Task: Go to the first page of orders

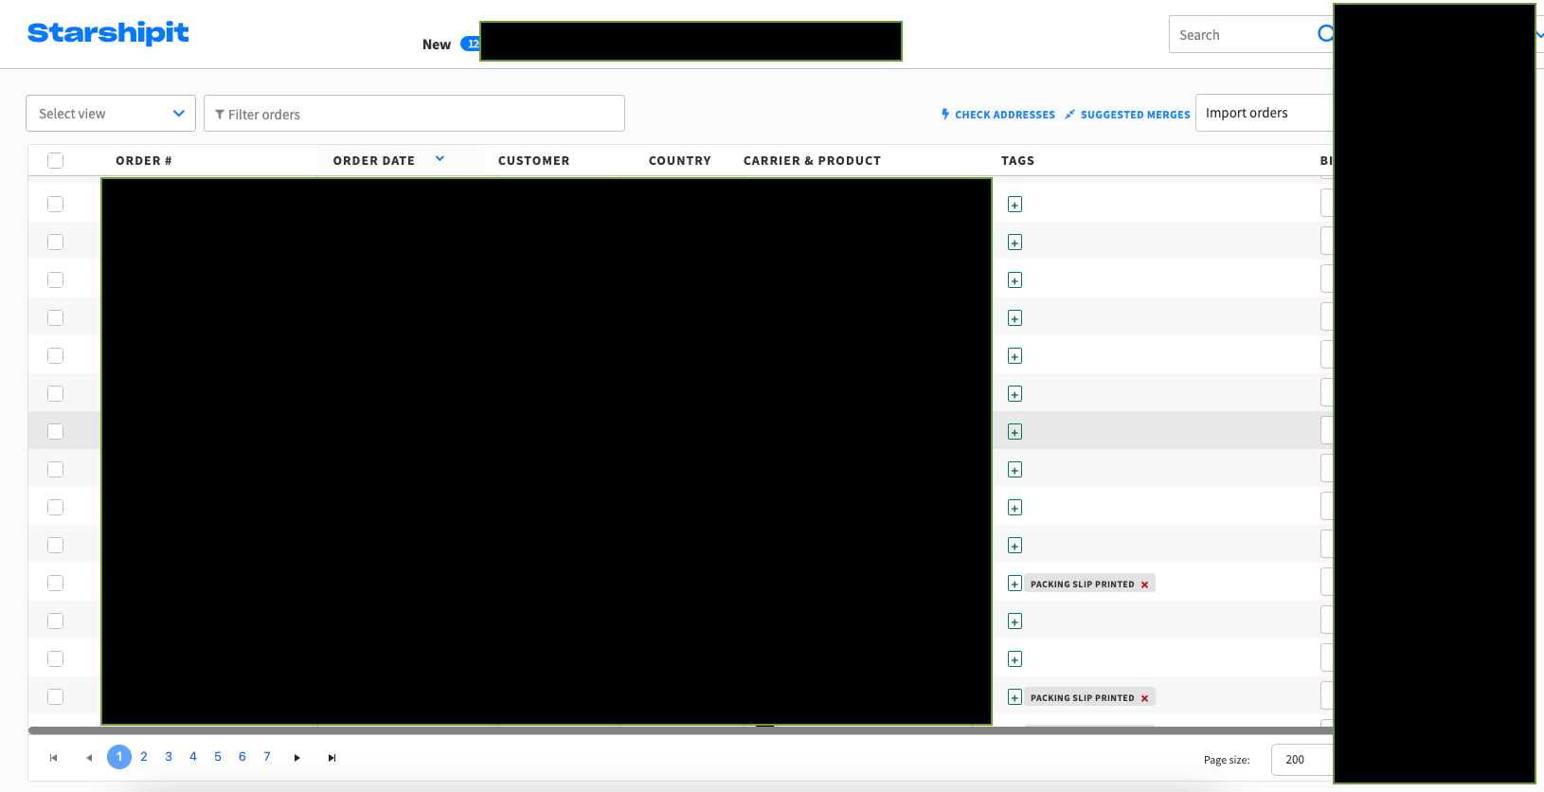Action: [x=54, y=758]
